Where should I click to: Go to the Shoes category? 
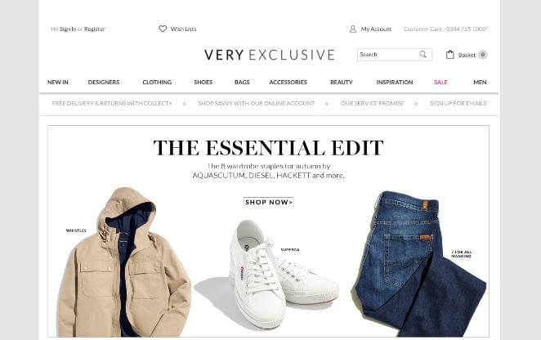(x=203, y=83)
